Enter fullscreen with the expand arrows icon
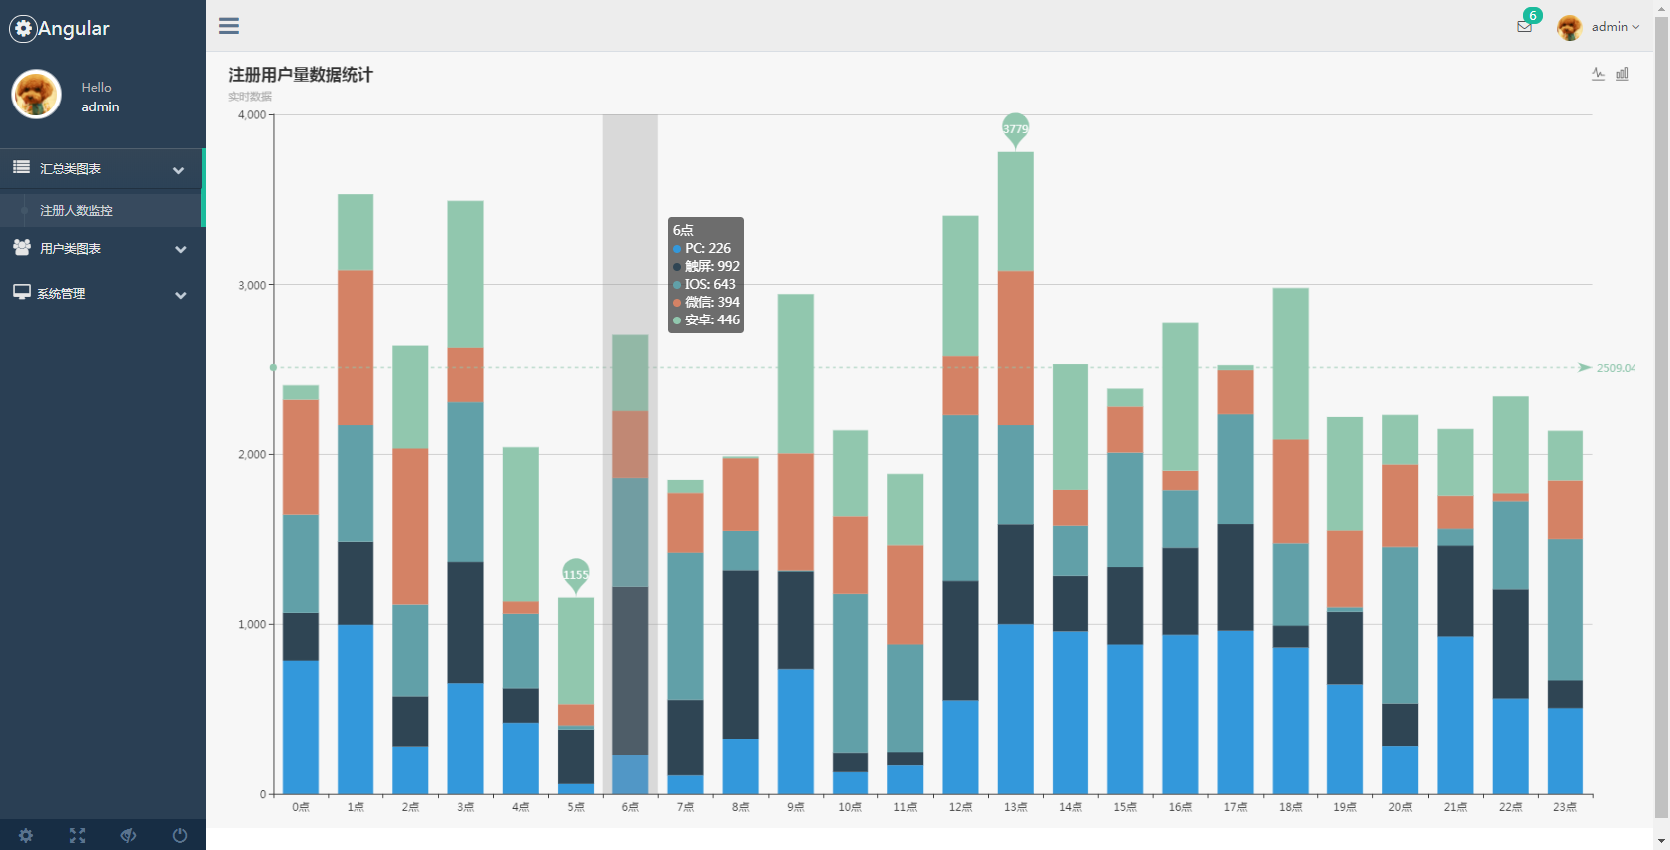Viewport: 1670px width, 850px height. [77, 835]
